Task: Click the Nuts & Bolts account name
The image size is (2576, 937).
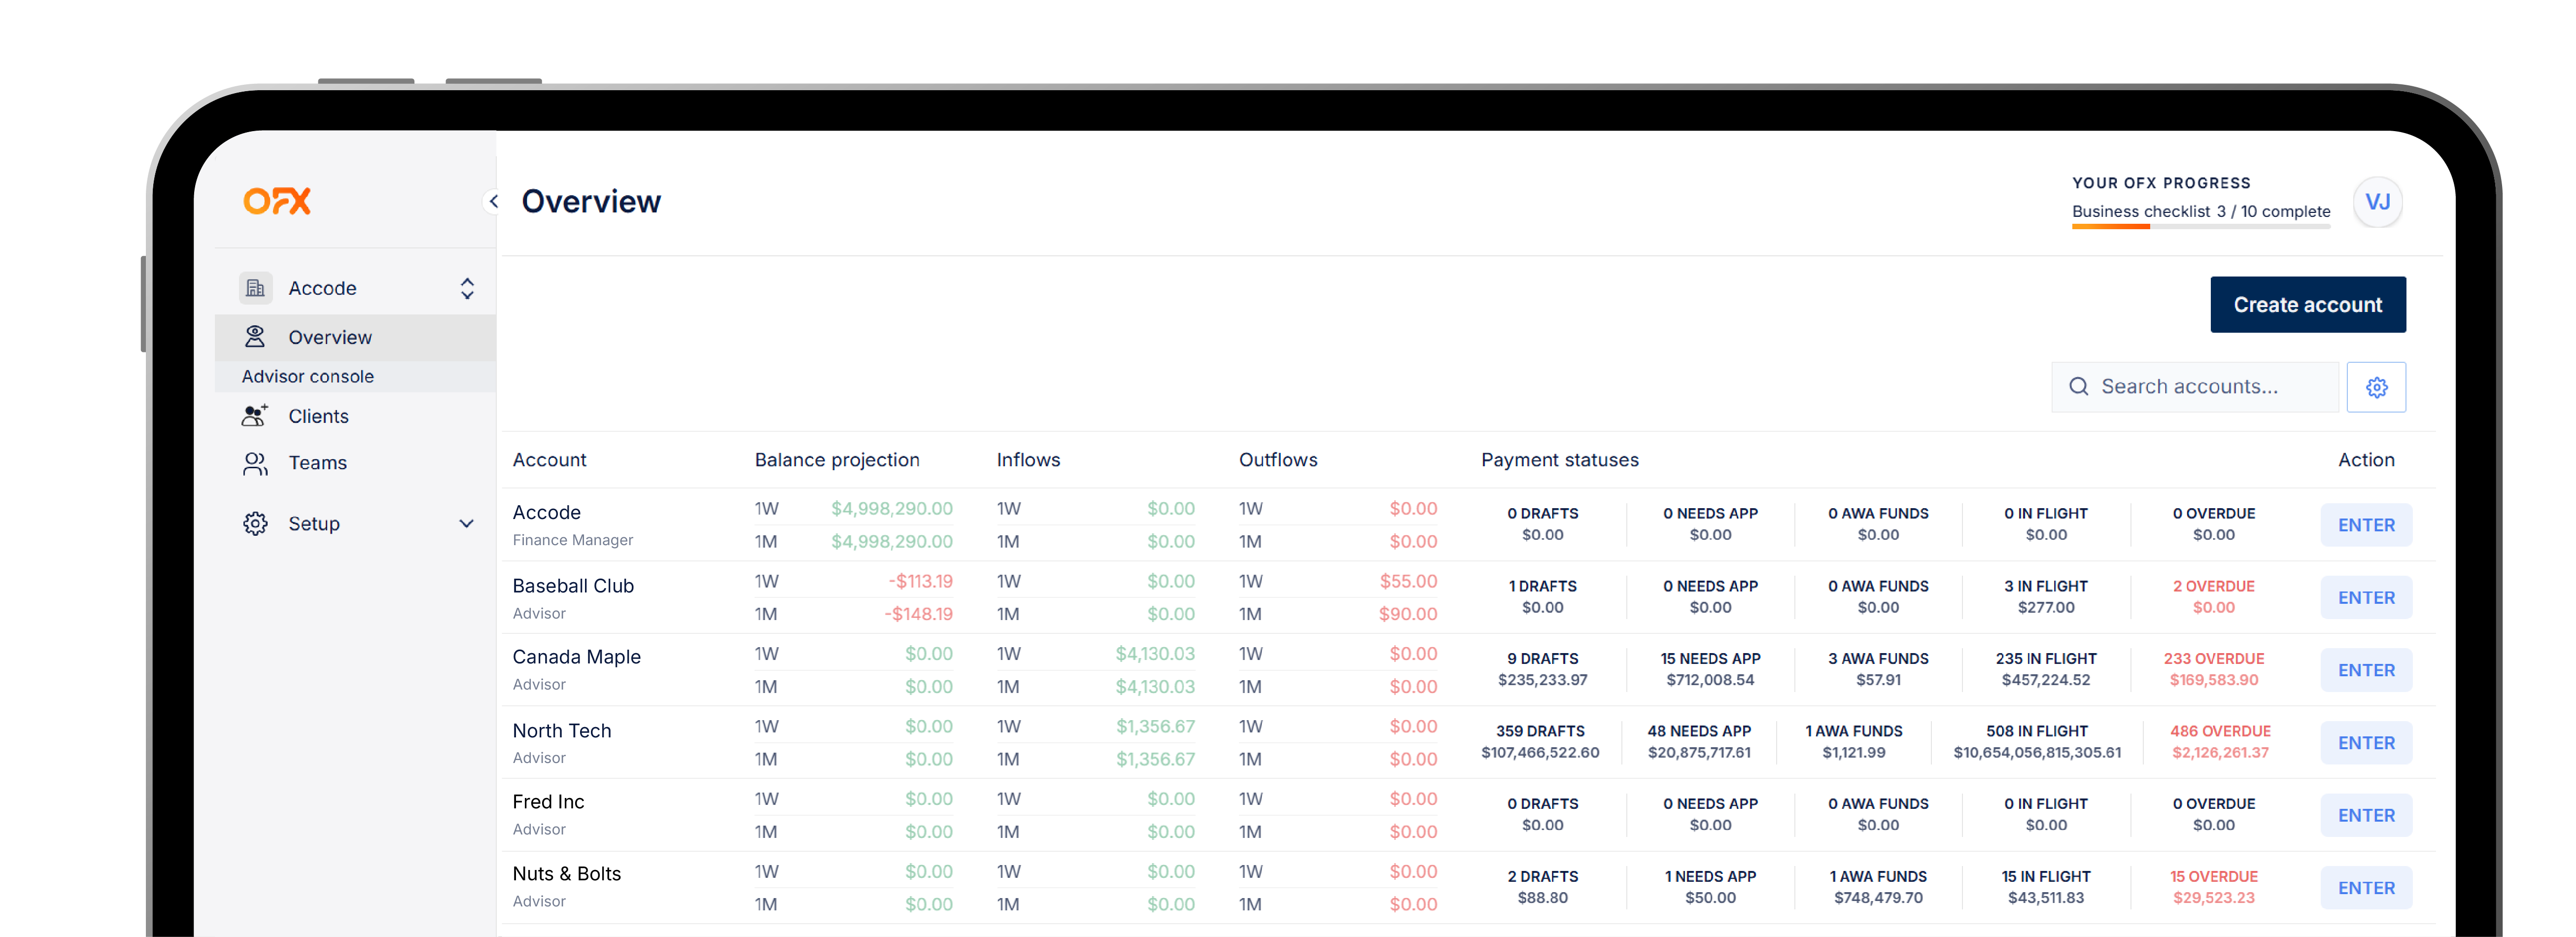Action: coord(566,874)
